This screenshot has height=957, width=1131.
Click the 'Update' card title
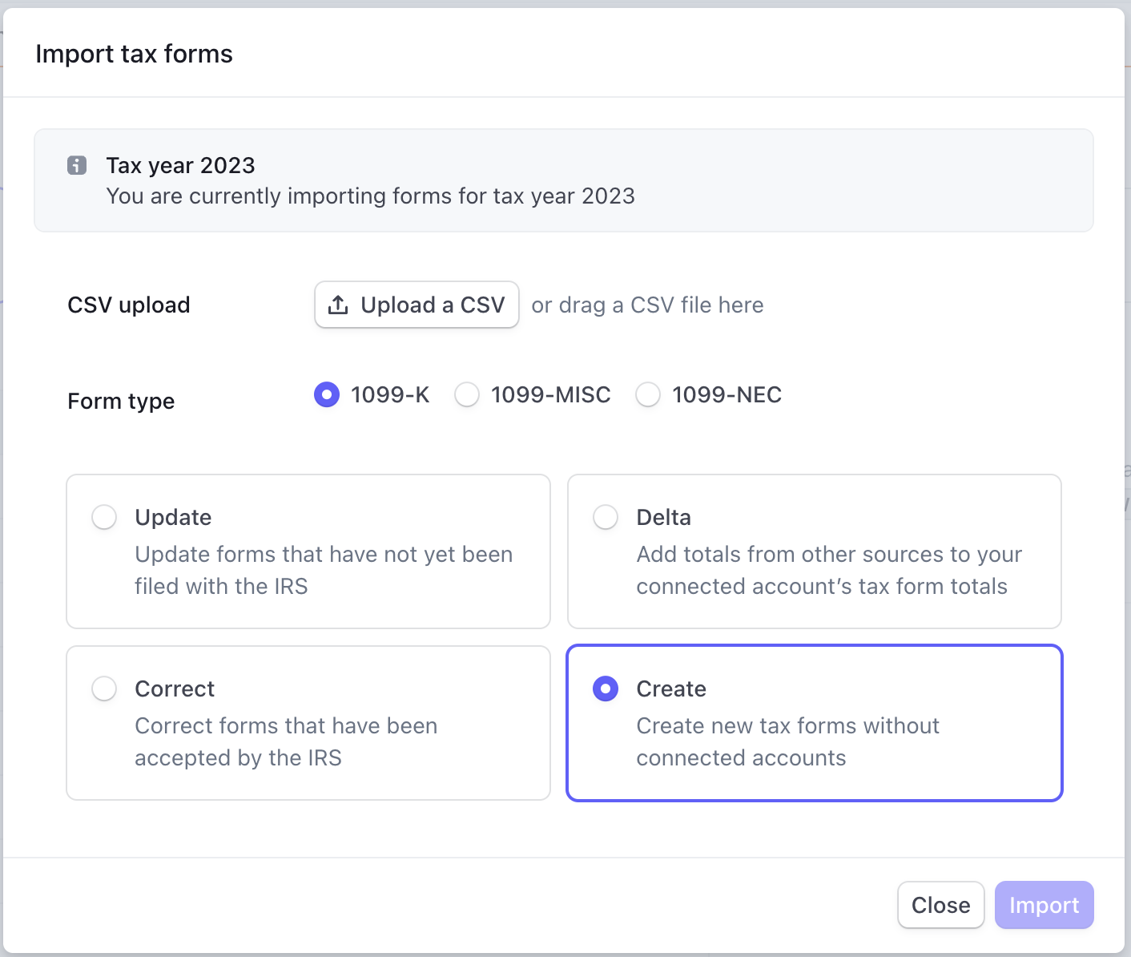pyautogui.click(x=173, y=518)
